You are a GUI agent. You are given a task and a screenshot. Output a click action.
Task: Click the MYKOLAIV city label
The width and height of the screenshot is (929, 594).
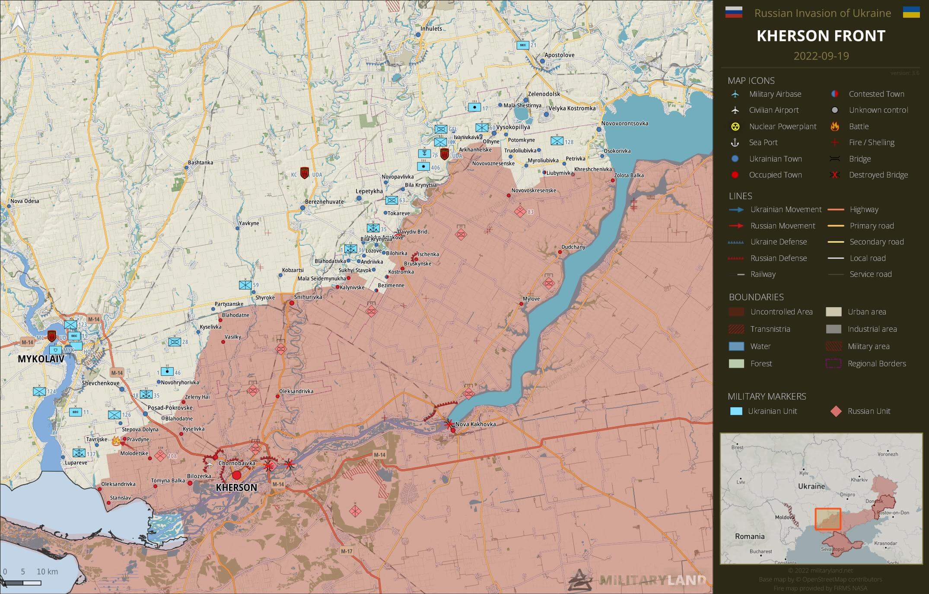point(41,359)
